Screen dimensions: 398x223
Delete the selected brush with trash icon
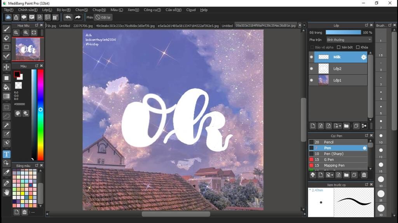(x=364, y=175)
